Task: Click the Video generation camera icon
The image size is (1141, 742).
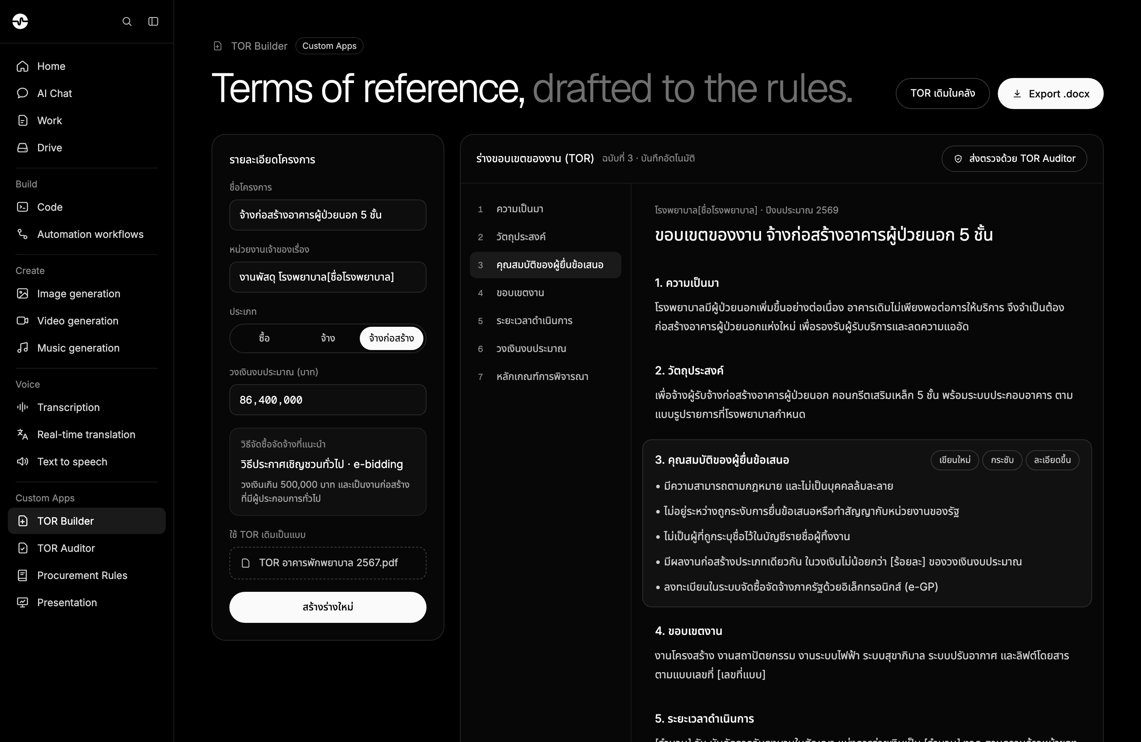Action: click(x=23, y=321)
